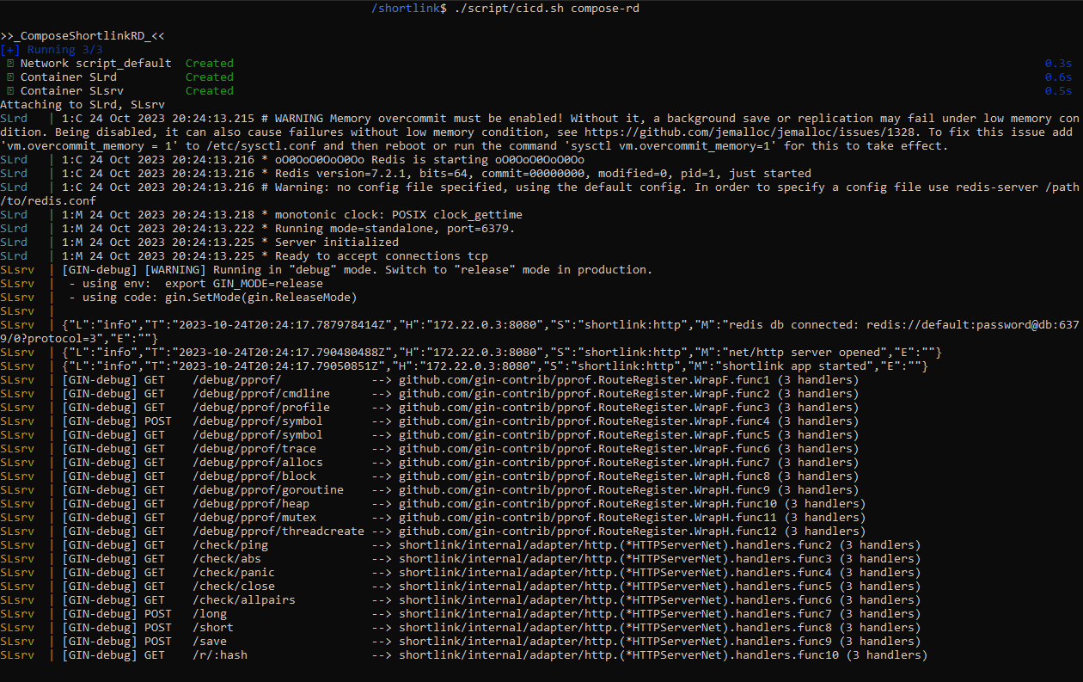The image size is (1083, 682).
Task: Click the "Attaching to SLrd, SLsrv" line
Action: tap(83, 105)
